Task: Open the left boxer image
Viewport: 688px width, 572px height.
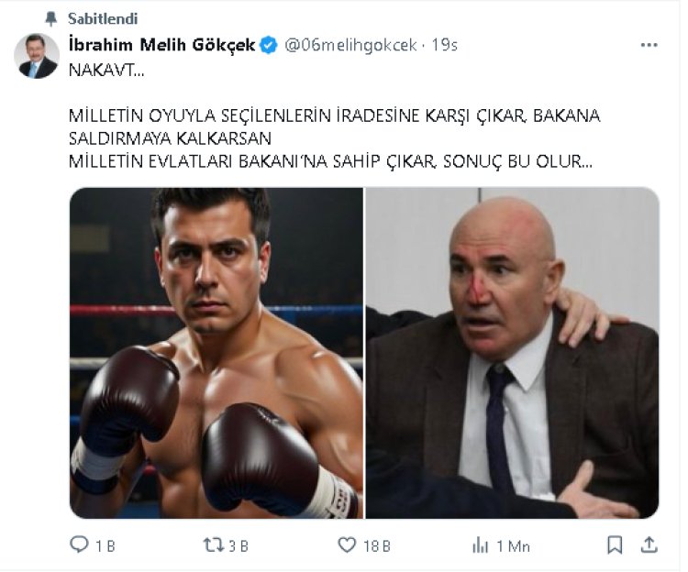Action: [x=216, y=353]
